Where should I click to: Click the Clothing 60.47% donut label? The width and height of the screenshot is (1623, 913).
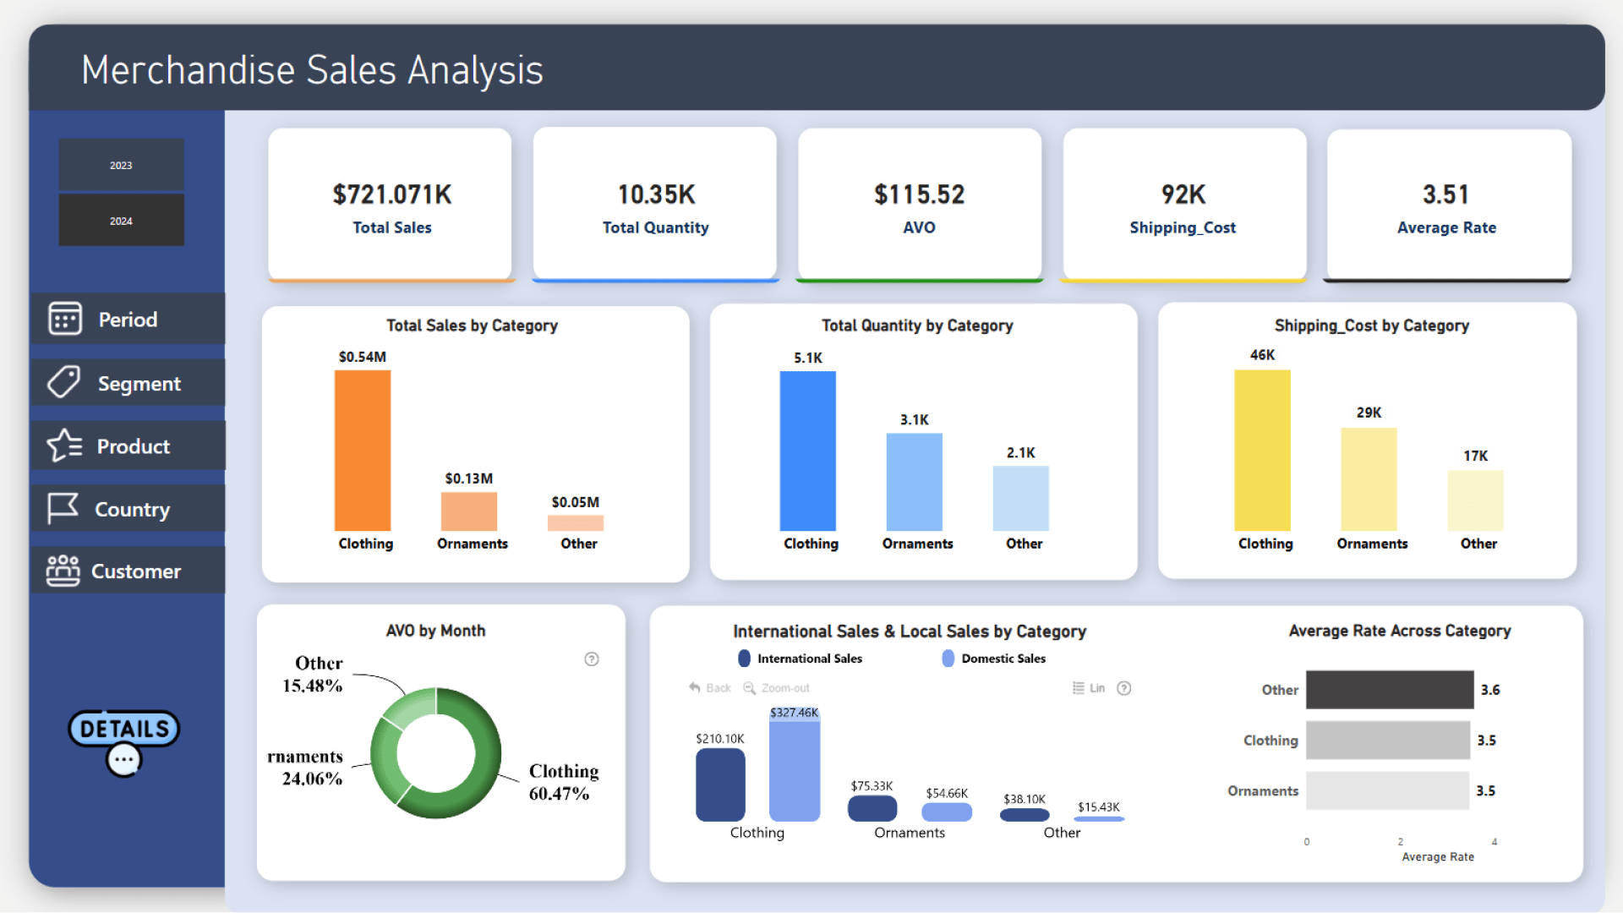[x=564, y=782]
